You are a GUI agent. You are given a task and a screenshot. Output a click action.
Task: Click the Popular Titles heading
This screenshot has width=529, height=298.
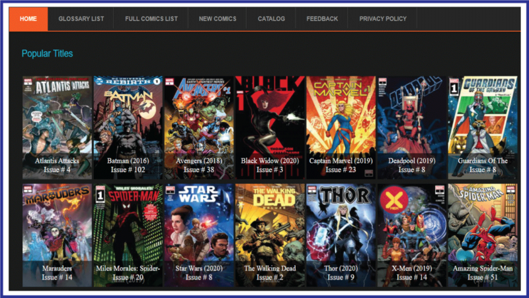tap(47, 53)
